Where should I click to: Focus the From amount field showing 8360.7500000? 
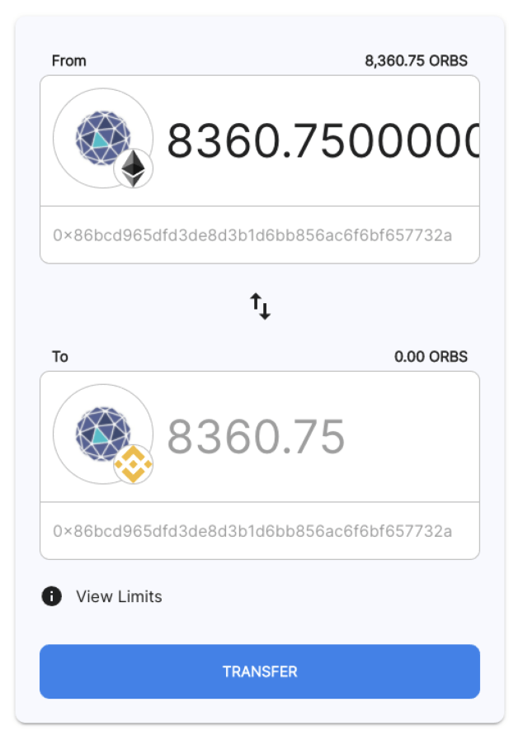(x=323, y=140)
